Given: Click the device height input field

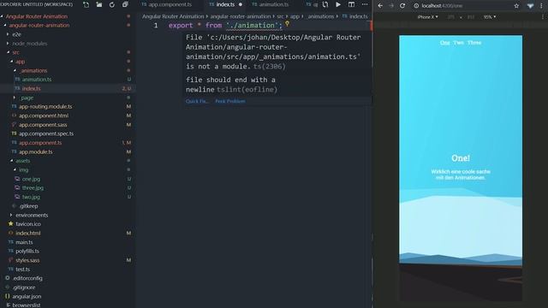Looking at the screenshot, I should (x=471, y=17).
